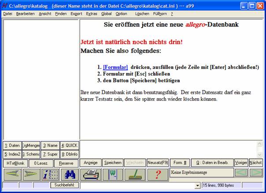Click the 5: Index2 button
This screenshot has height=193, width=266.
12,154
